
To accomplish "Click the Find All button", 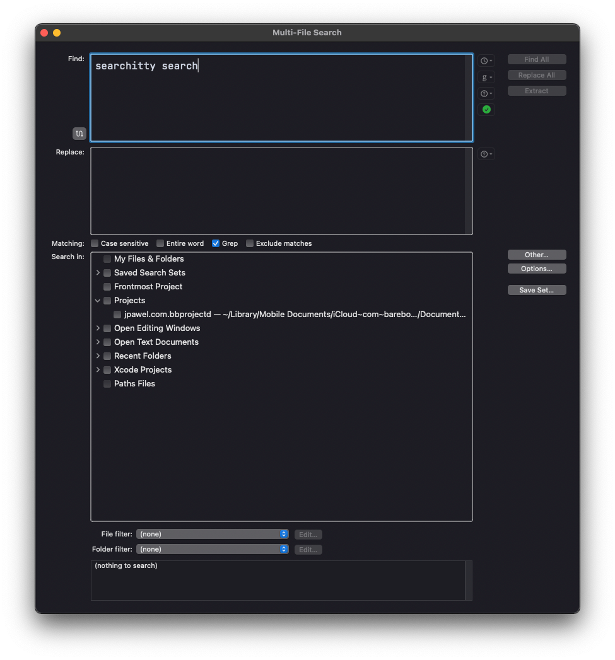I will (537, 59).
